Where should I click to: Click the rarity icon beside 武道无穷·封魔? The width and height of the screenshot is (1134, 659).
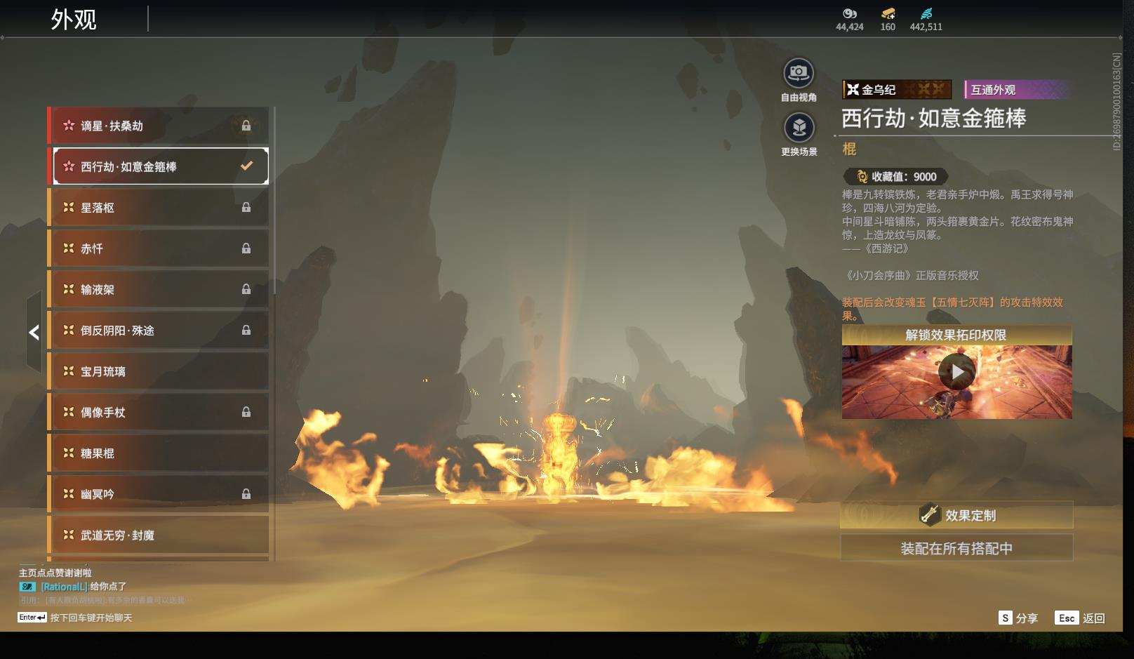click(x=69, y=535)
